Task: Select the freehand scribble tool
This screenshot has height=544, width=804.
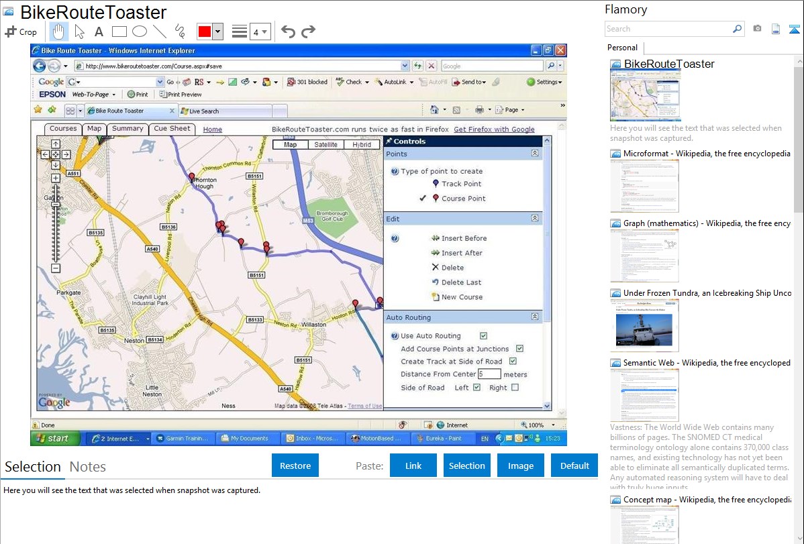Action: point(180,32)
